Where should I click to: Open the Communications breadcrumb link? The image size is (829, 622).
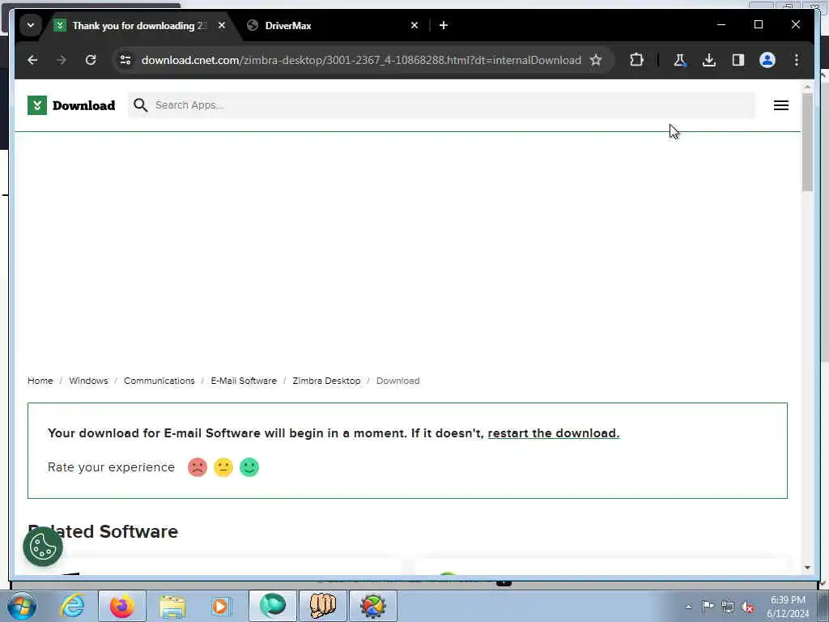159,381
